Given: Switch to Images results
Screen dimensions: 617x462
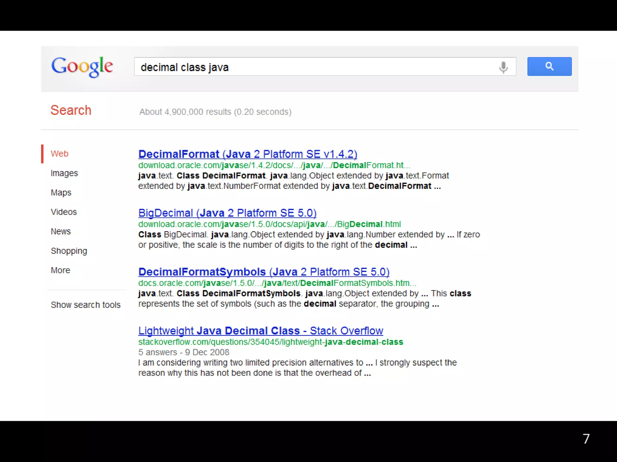Looking at the screenshot, I should 64,173.
